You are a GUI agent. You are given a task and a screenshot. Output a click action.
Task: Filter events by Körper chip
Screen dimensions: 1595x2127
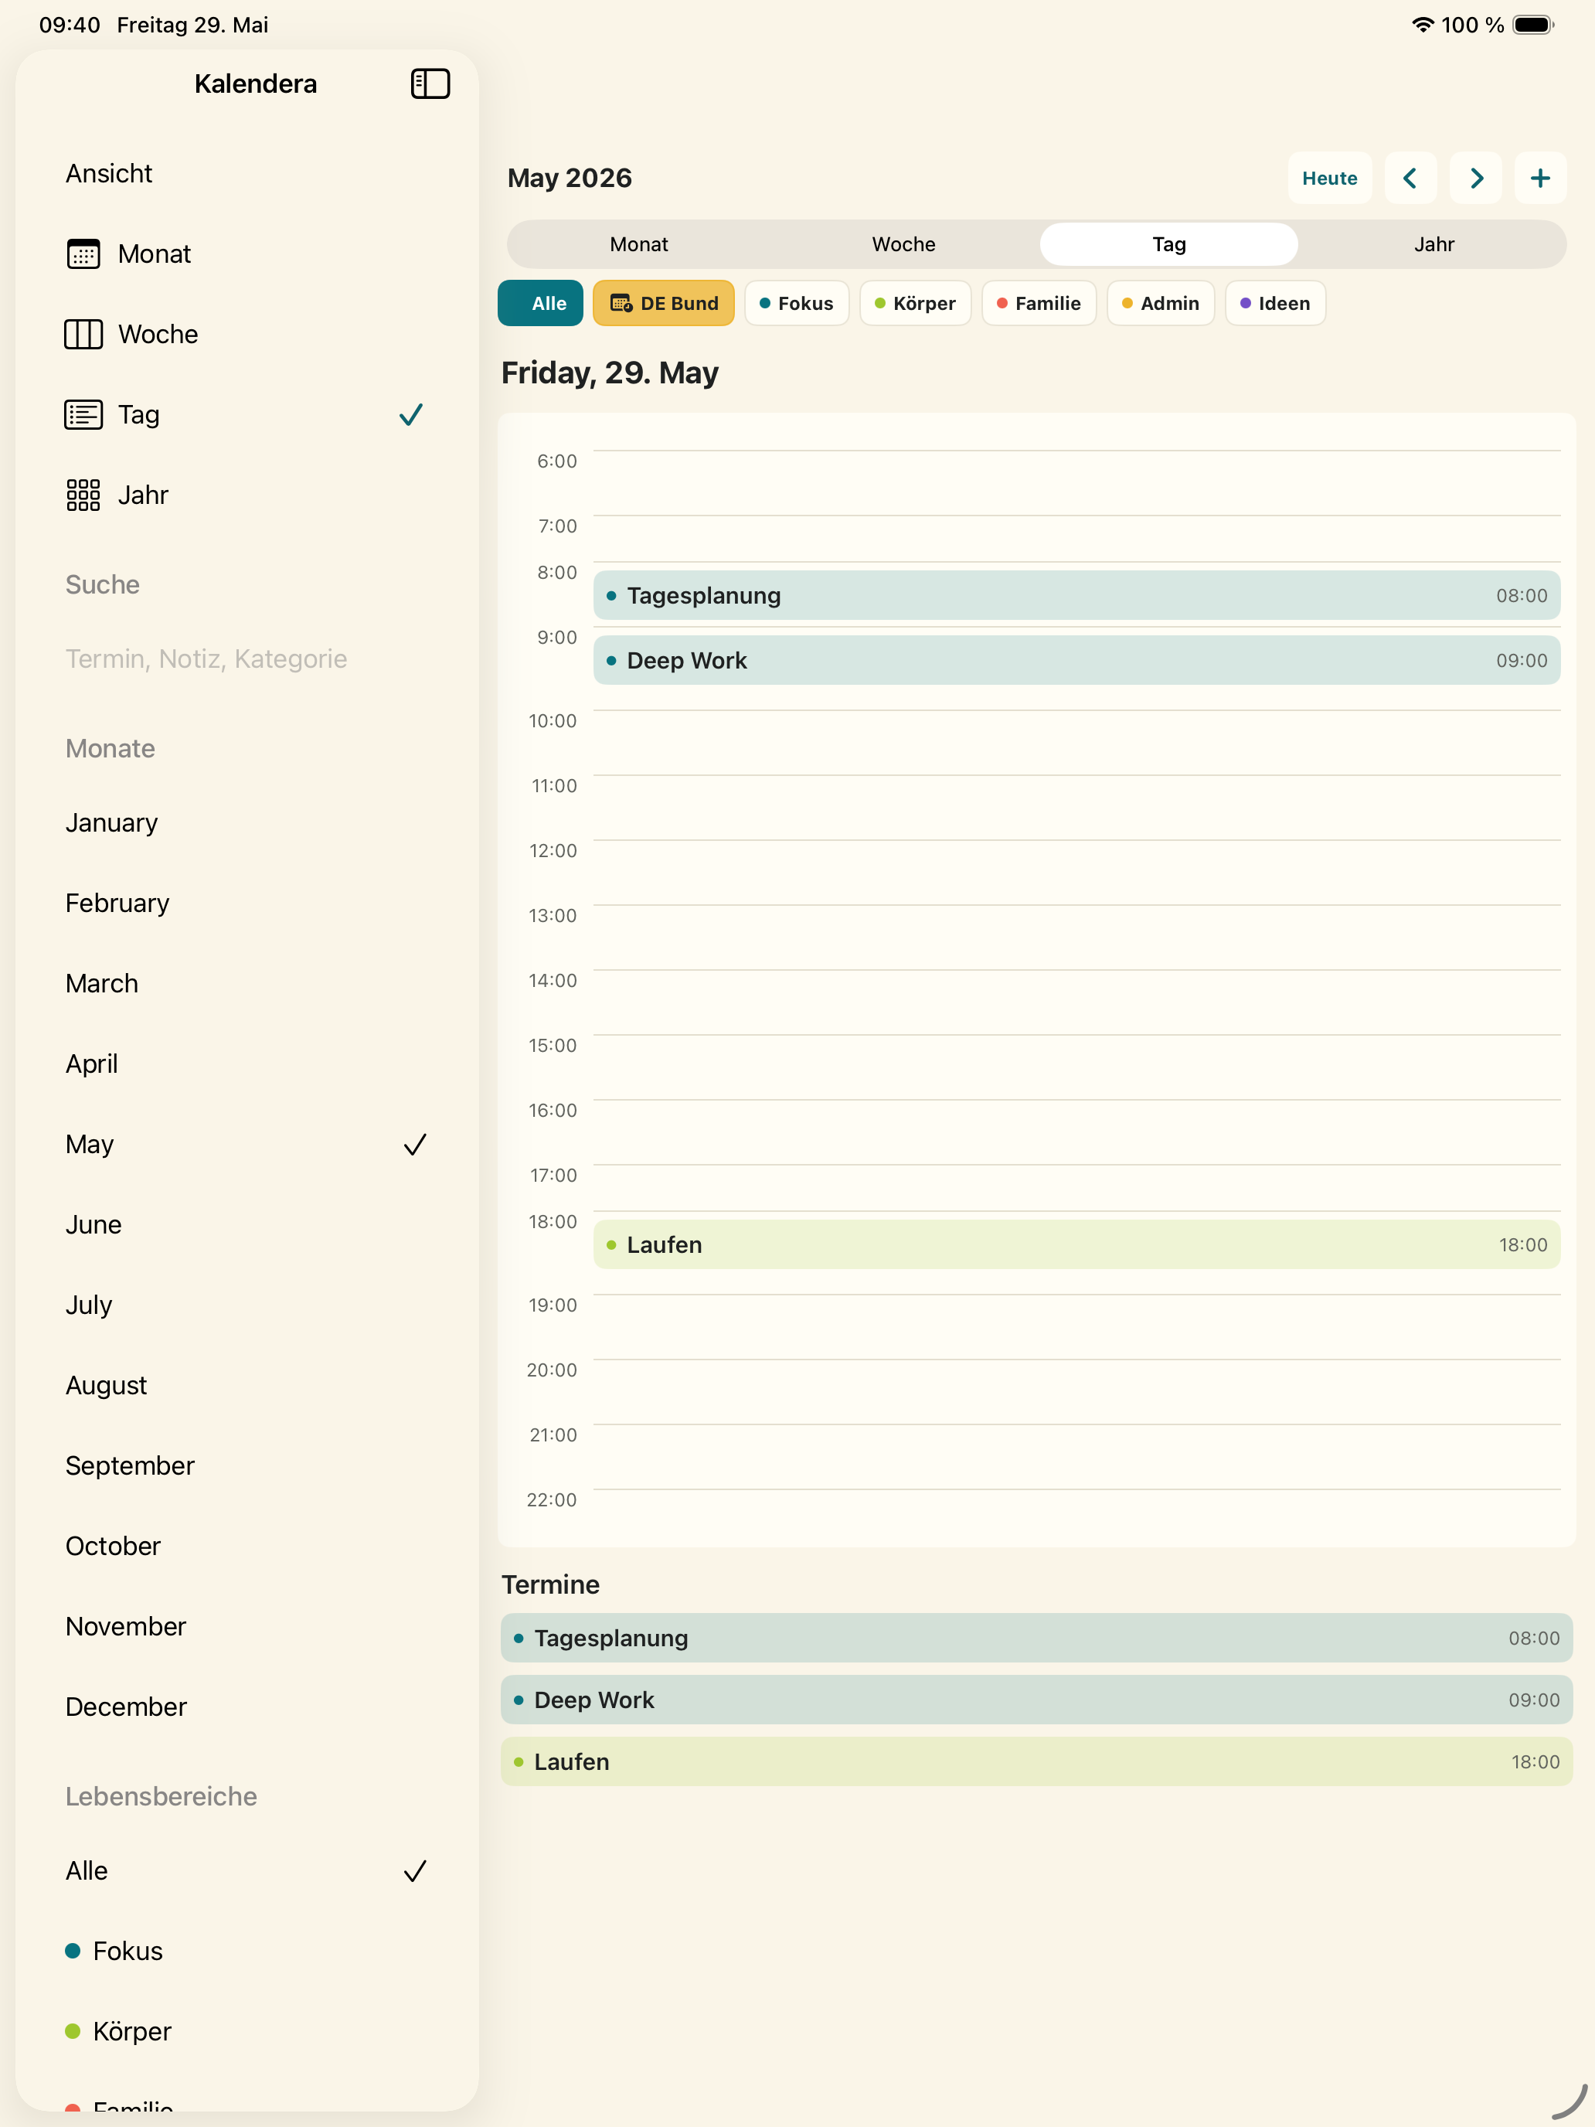[915, 303]
